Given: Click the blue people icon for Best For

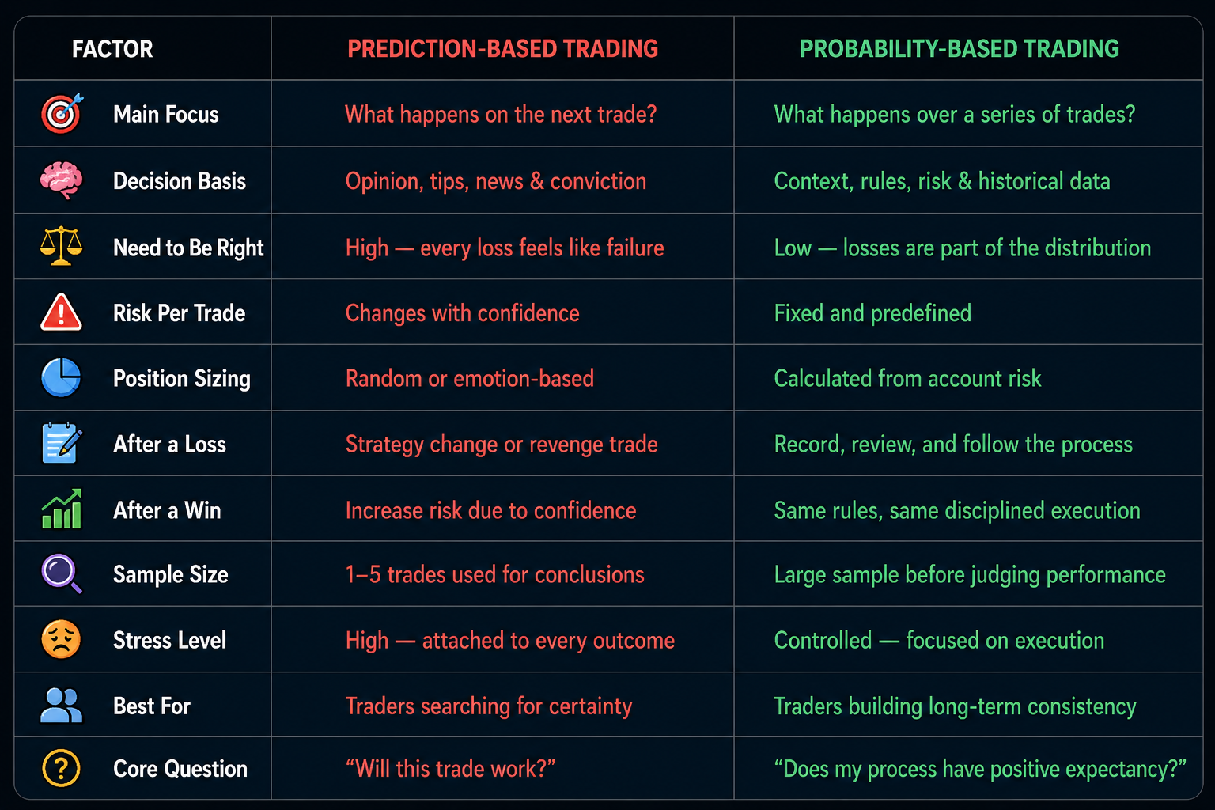Looking at the screenshot, I should click(61, 705).
